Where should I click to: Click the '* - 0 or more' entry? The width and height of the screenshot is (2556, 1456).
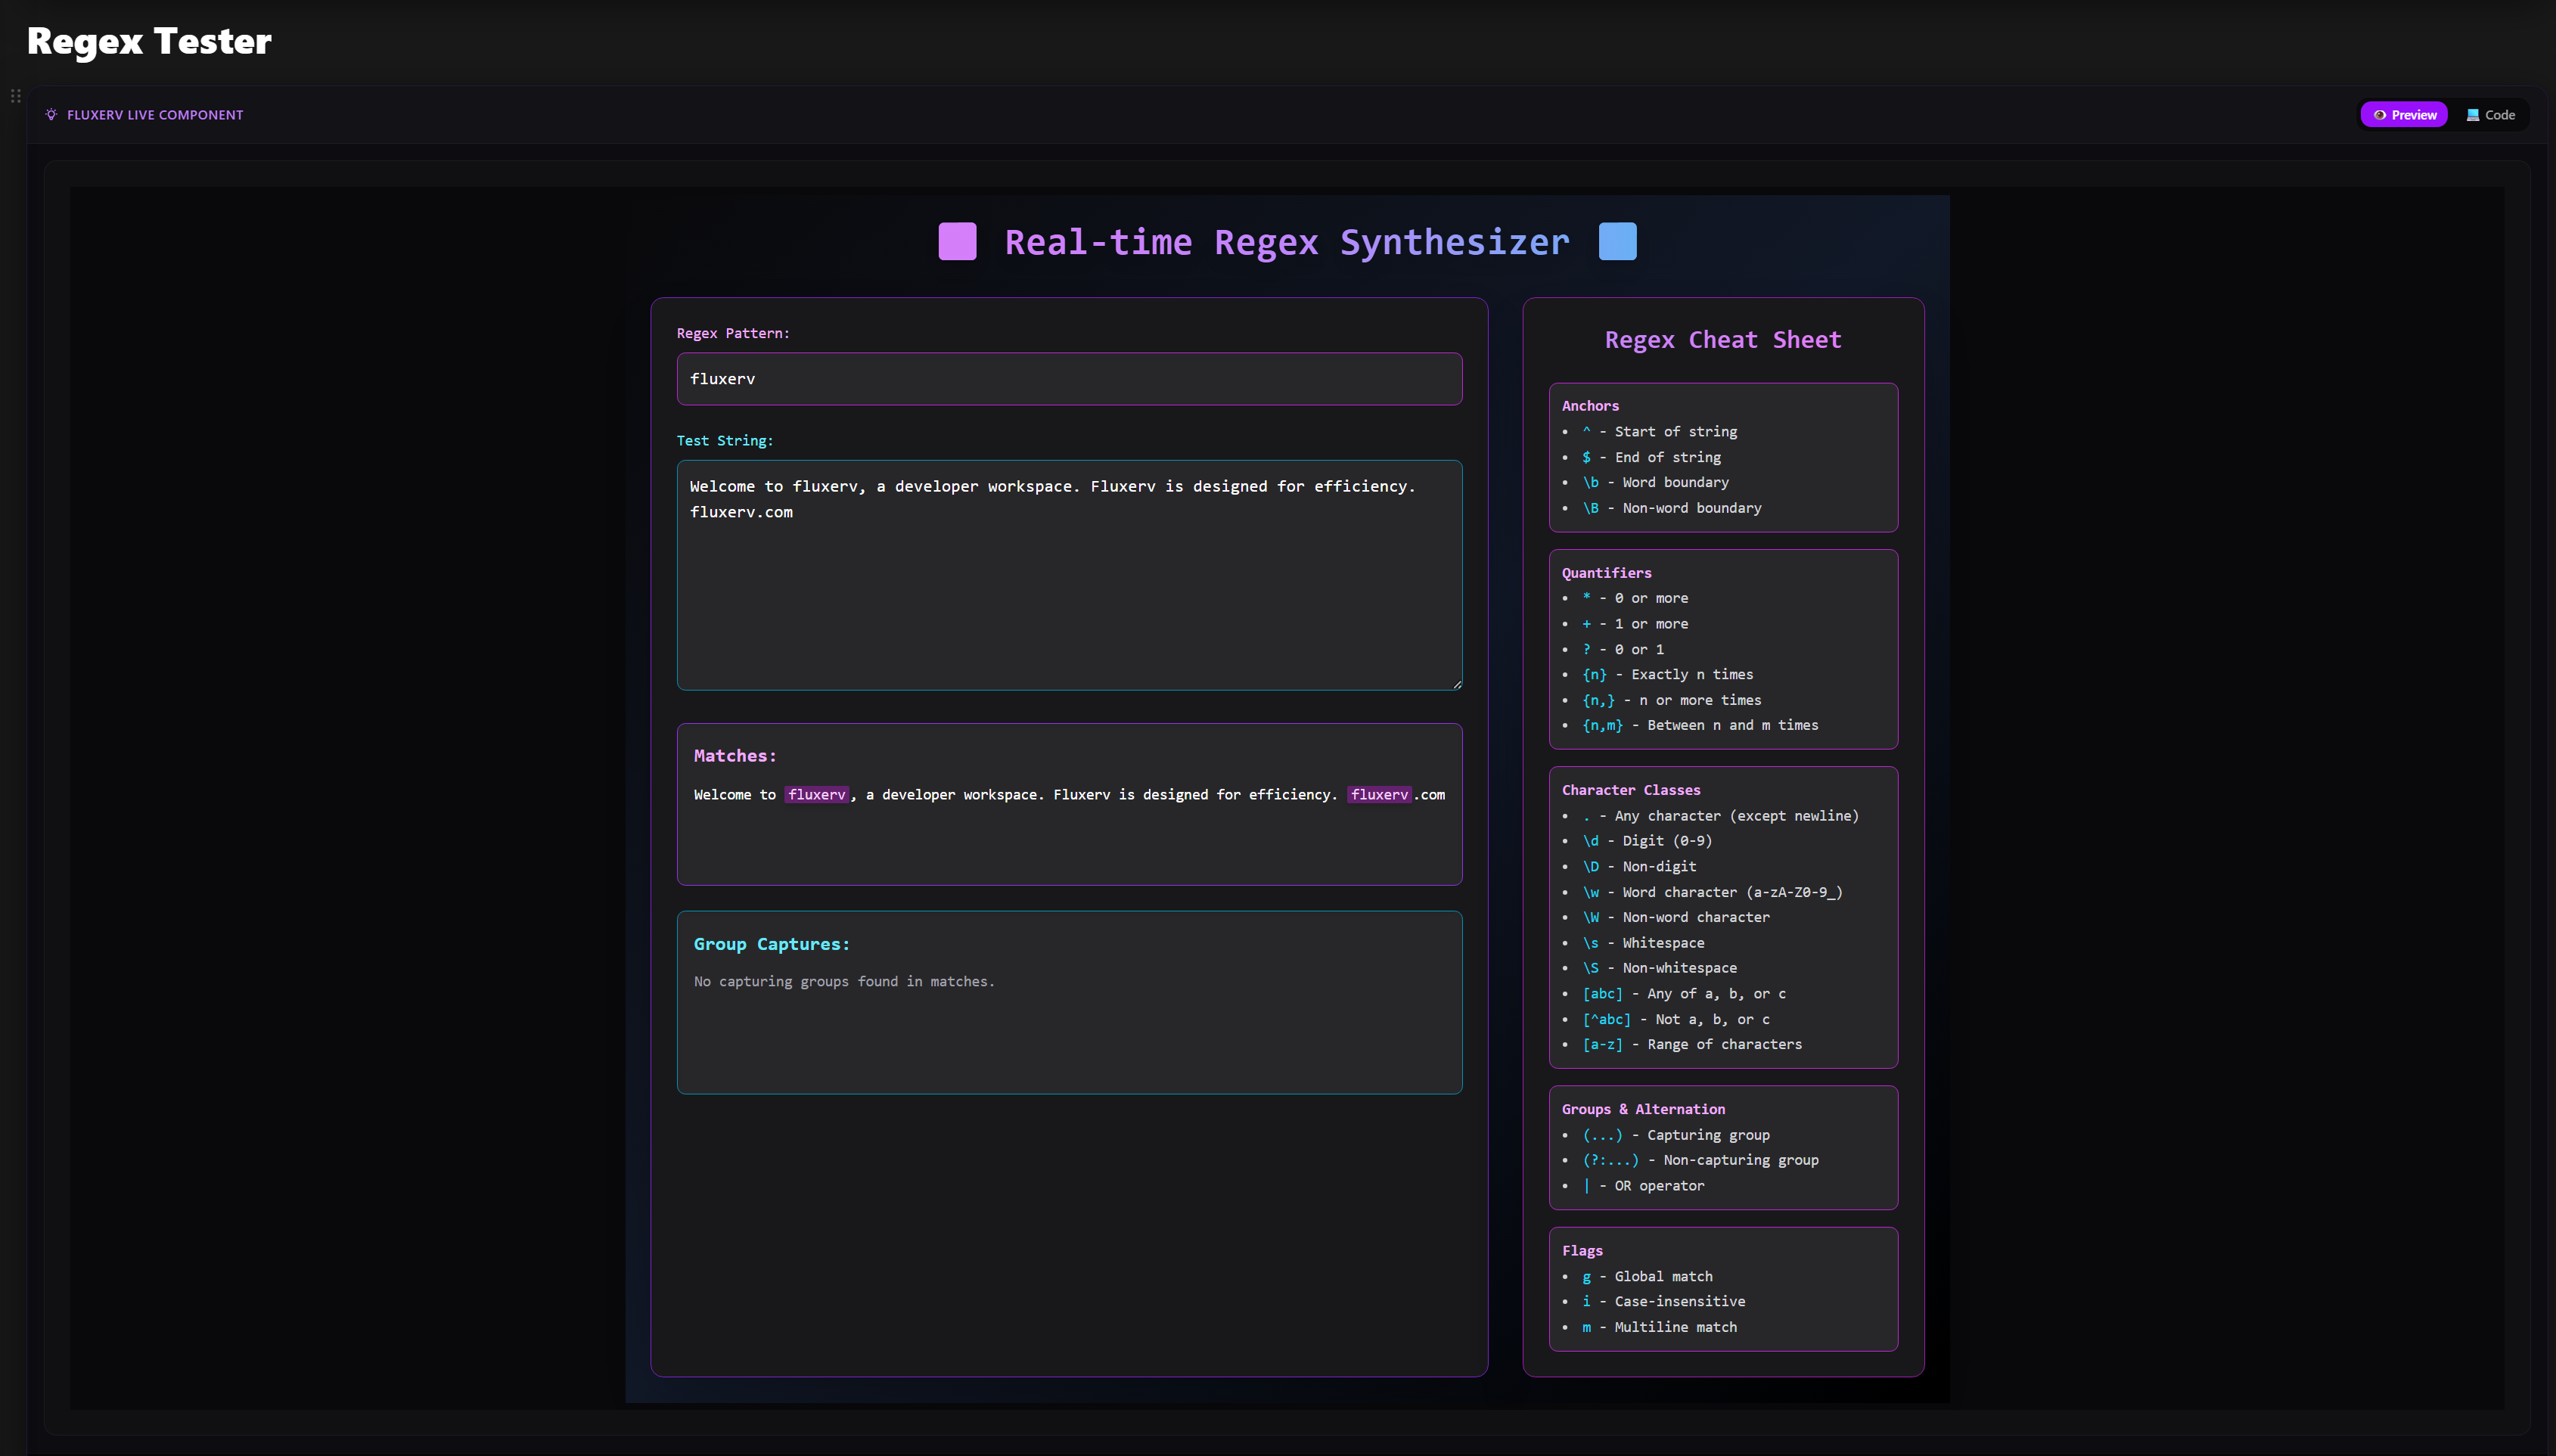pyautogui.click(x=1635, y=598)
